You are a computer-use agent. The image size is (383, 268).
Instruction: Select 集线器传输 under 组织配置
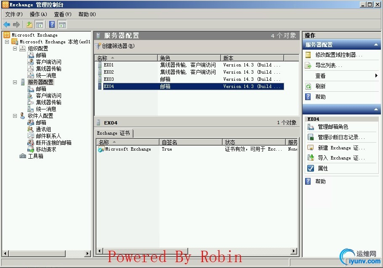[48, 69]
